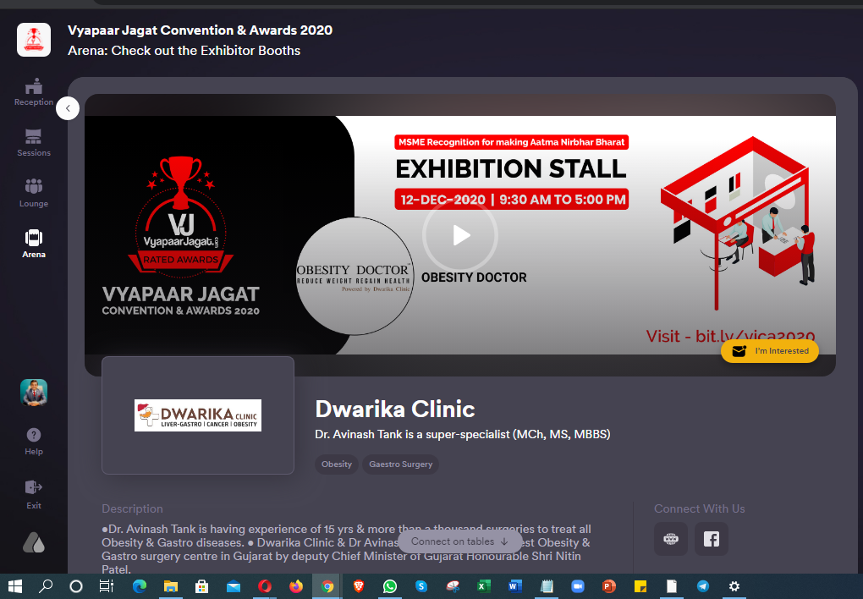Click the Facebook icon under Connect With Us

tap(711, 539)
